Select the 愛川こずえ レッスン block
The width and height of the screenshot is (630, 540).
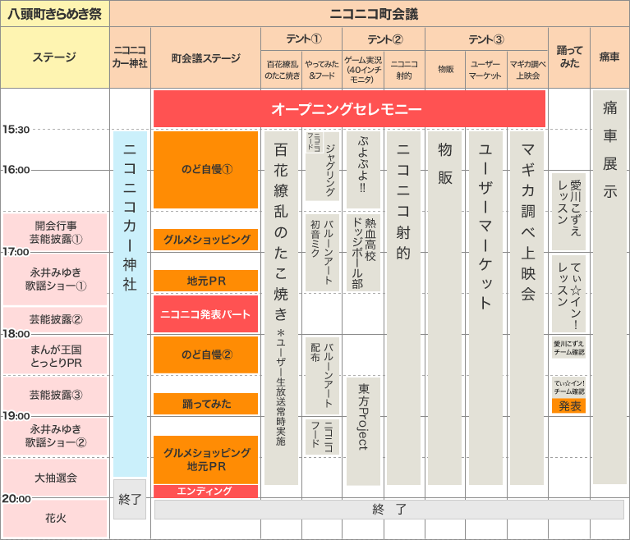point(568,212)
